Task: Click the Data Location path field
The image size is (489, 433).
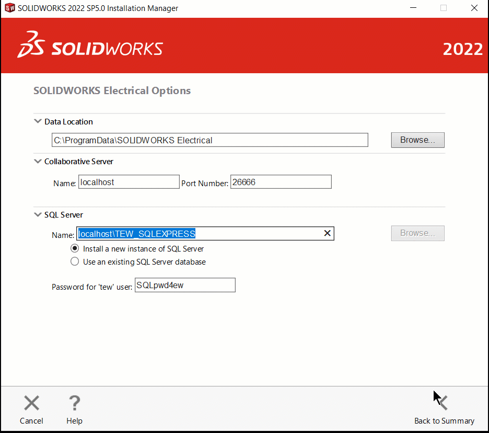Action: pyautogui.click(x=210, y=140)
